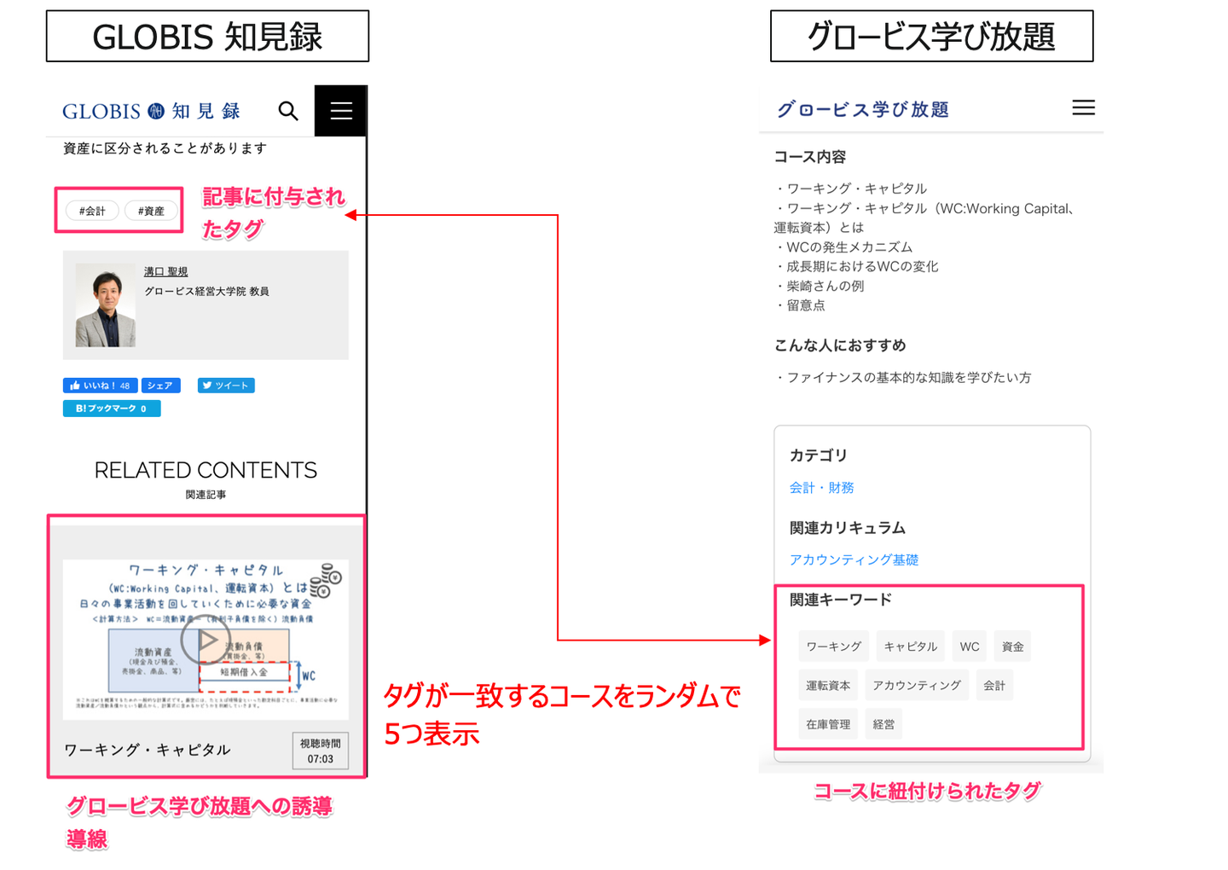Select the 会計 keyword tag in 関連キーワード
This screenshot has width=1228, height=870.
[x=994, y=685]
